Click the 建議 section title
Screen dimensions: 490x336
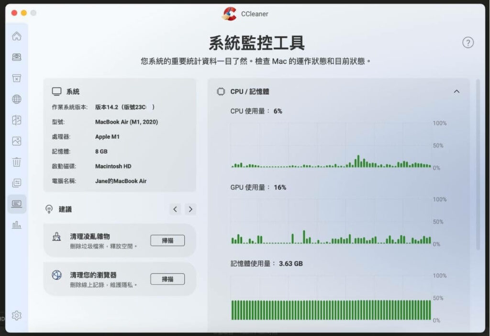(65, 209)
